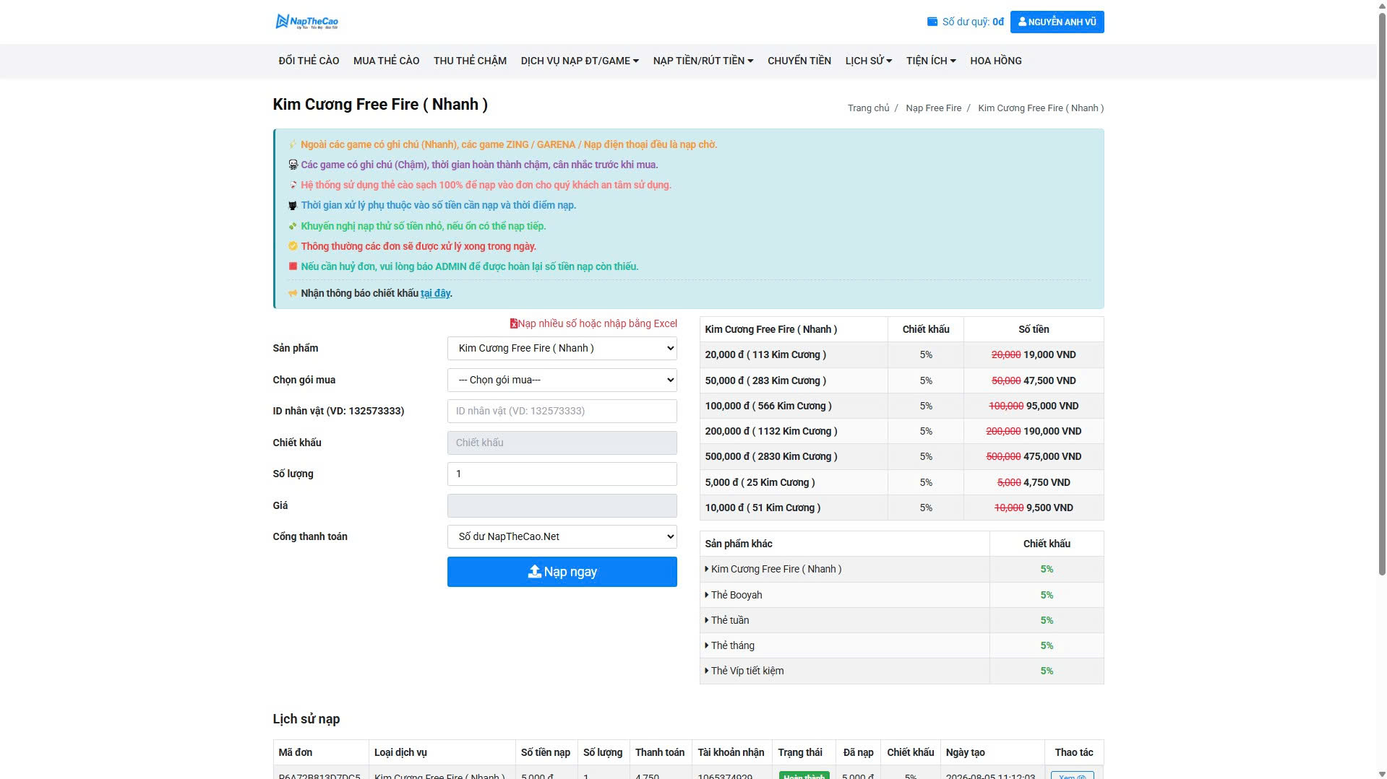Select Thẻ tuần in other products
1387x779 pixels.
729,620
